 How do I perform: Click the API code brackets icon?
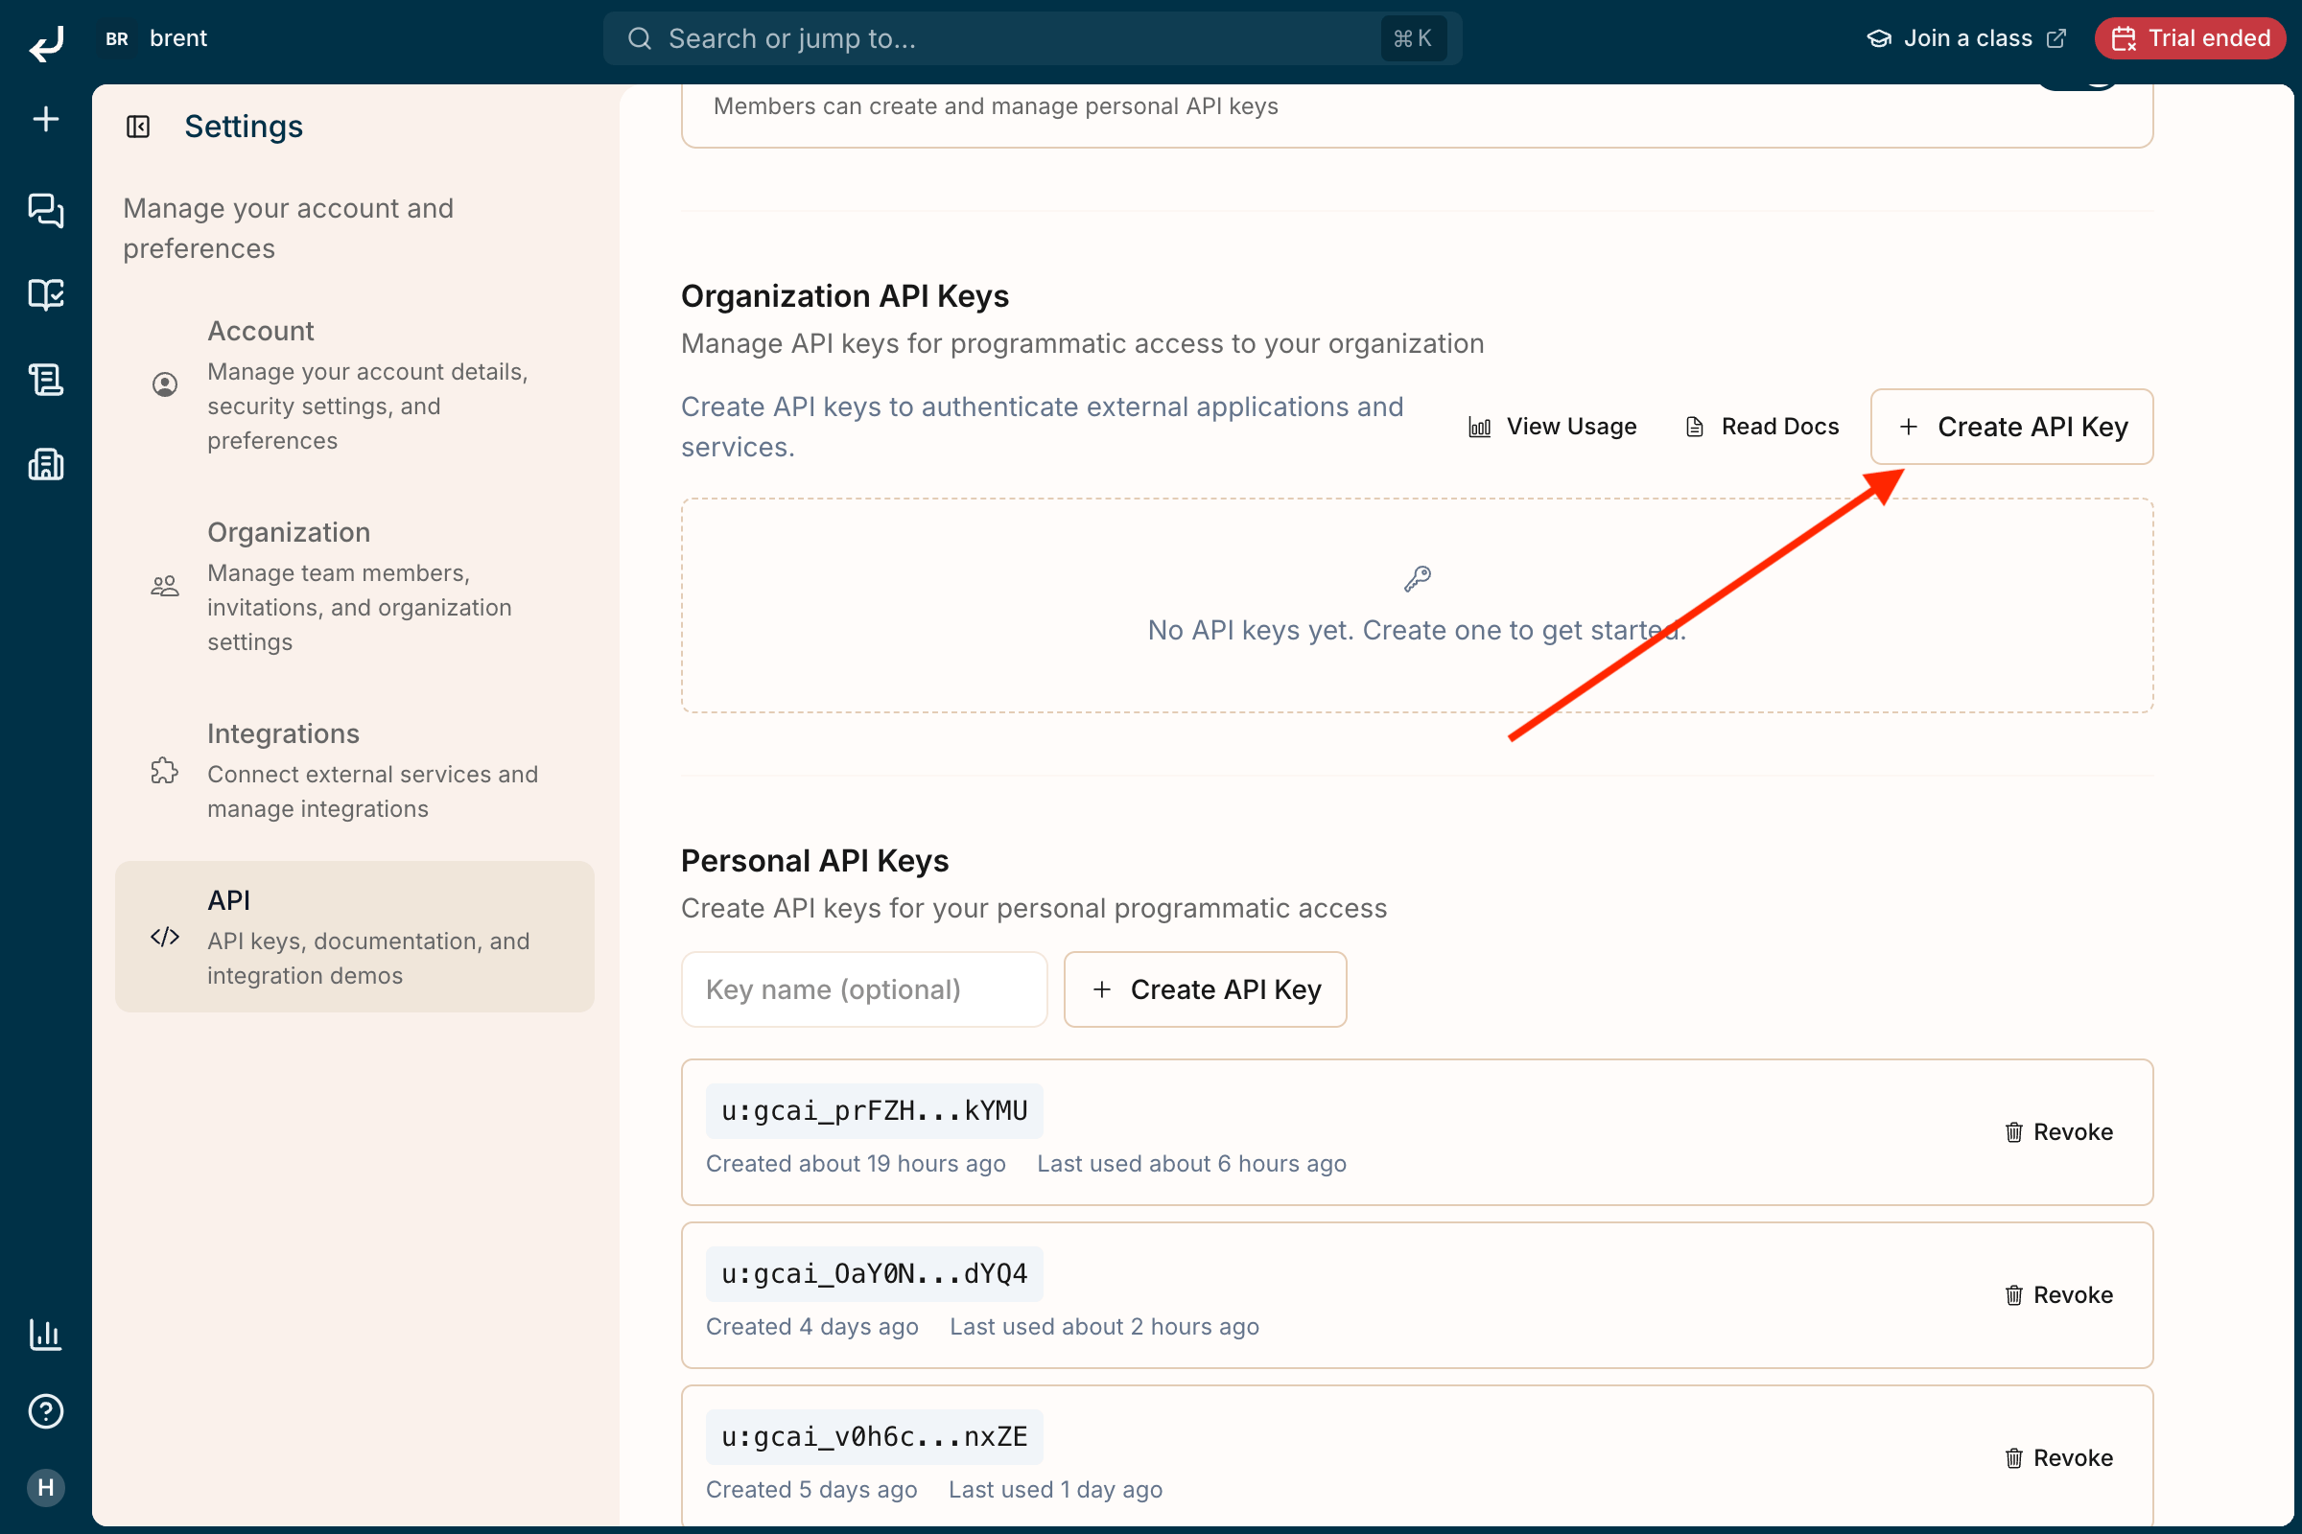tap(165, 938)
